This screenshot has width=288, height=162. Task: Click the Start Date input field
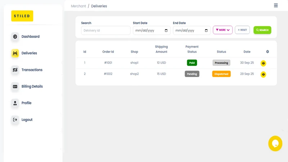(x=152, y=31)
